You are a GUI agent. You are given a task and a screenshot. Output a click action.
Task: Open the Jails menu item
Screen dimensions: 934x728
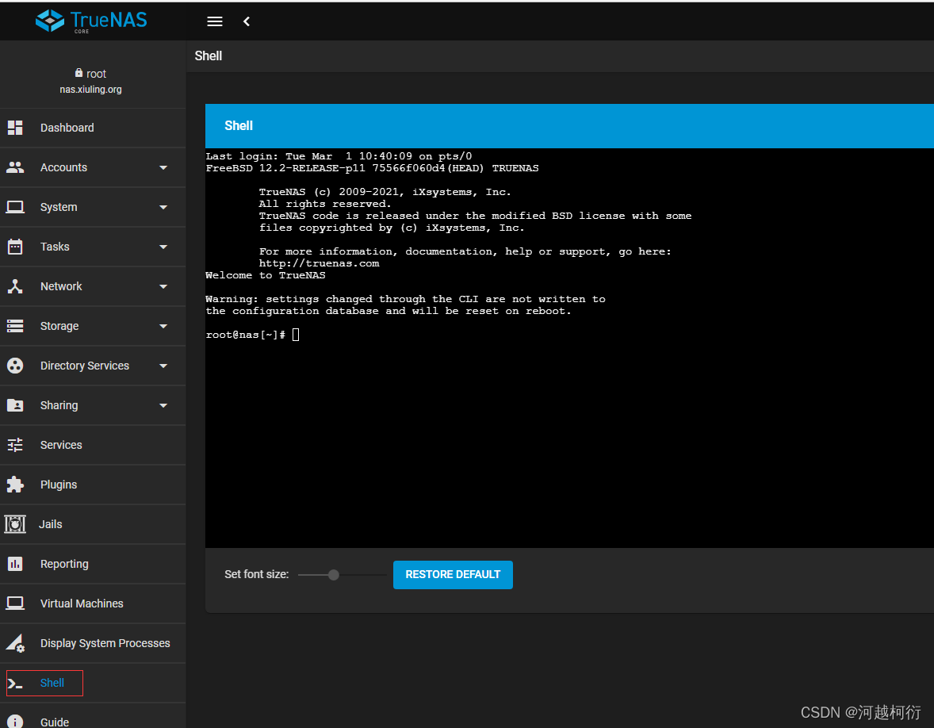pos(93,524)
